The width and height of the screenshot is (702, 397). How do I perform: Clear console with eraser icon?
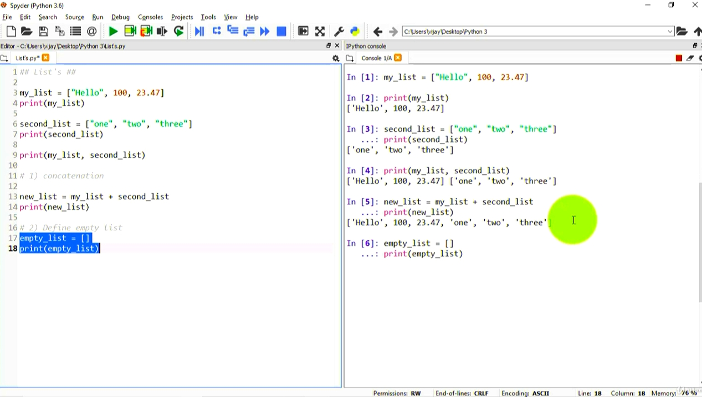tap(690, 58)
